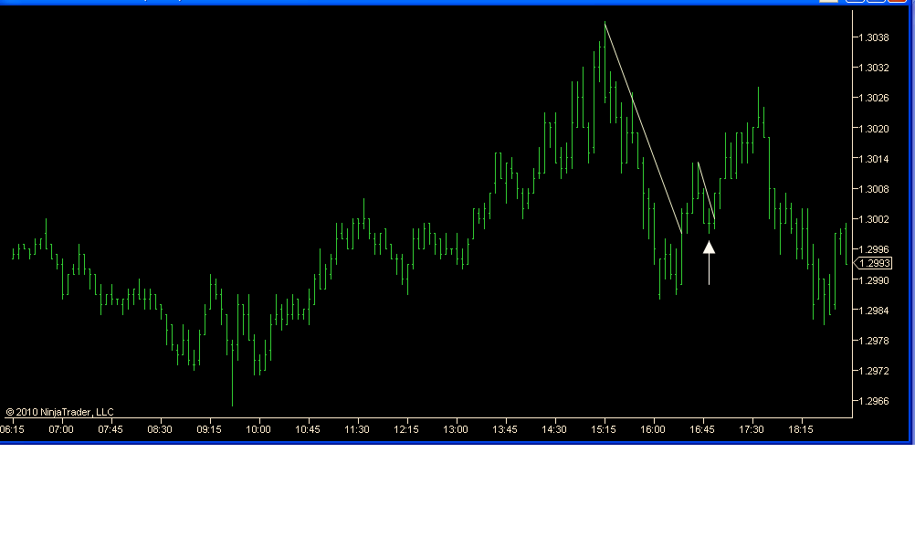Screen dimensions: 915x548
Task: Click the current price marker 1.2993
Action: click(x=875, y=263)
